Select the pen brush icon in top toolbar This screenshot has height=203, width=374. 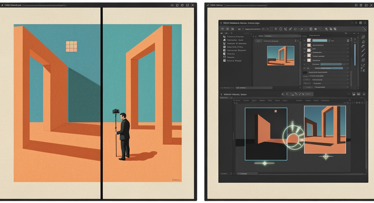[290, 29]
